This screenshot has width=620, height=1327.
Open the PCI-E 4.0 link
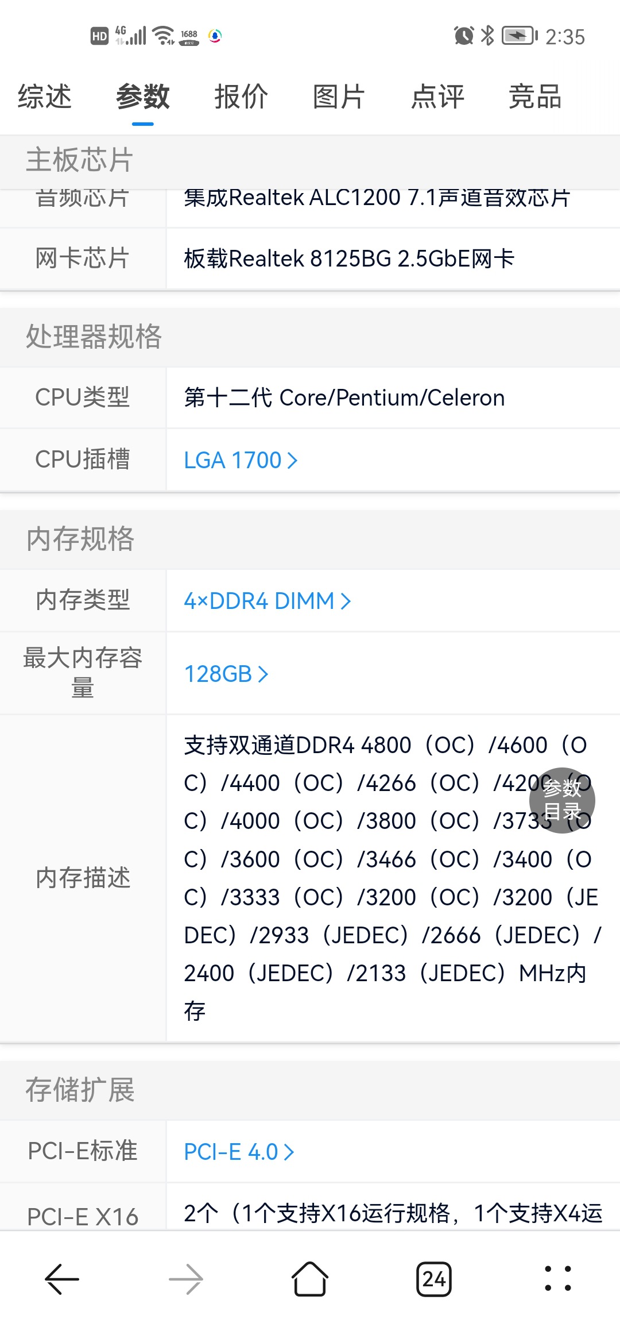(x=239, y=1152)
